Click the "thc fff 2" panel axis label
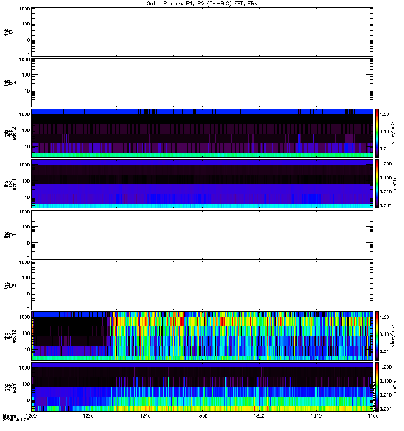The image size is (404, 431). point(10,286)
